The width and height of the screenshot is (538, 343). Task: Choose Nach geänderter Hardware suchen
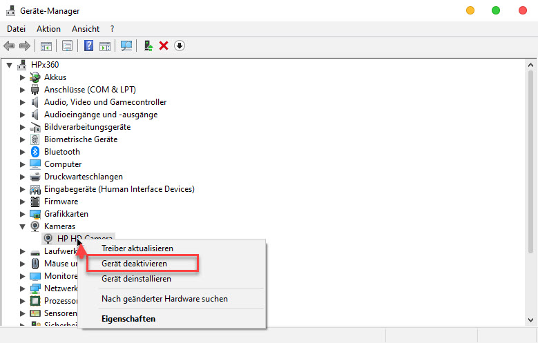click(173, 299)
